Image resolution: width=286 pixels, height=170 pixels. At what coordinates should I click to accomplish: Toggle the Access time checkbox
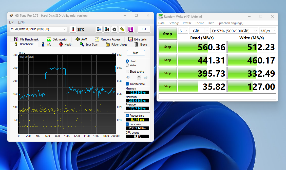click(127, 116)
